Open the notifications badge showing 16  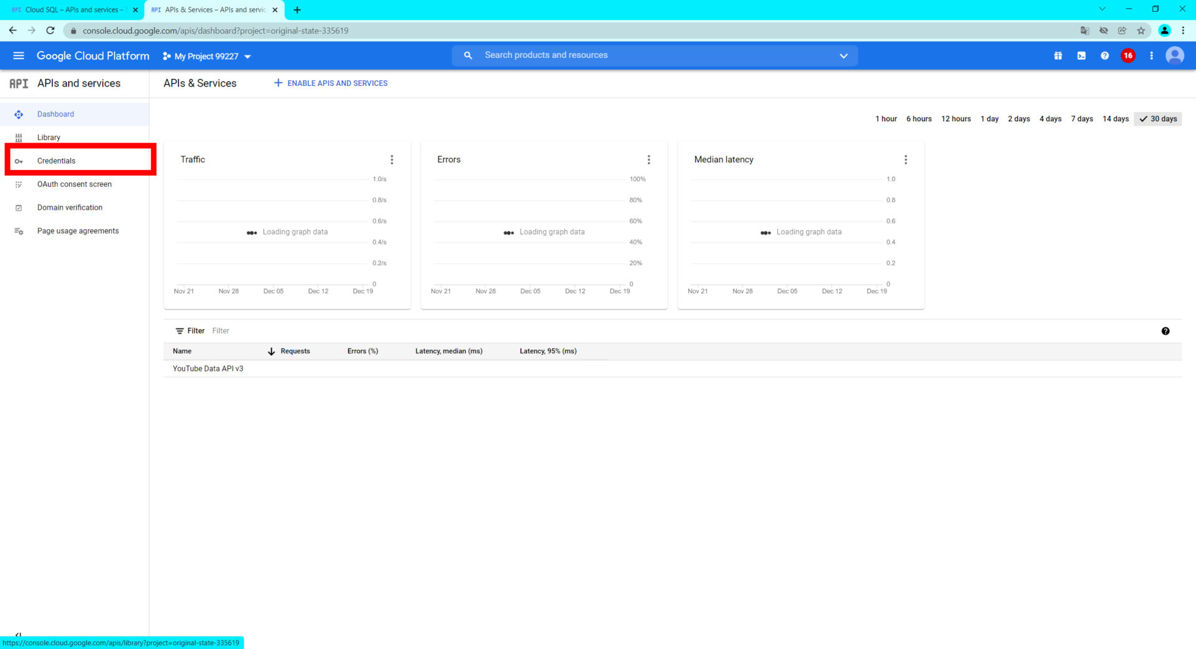[x=1128, y=56]
